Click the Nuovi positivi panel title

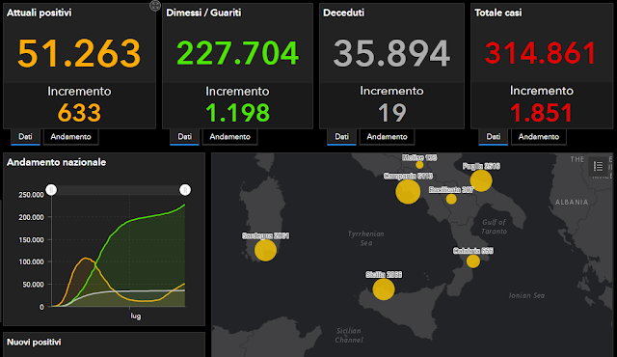pyautogui.click(x=34, y=342)
